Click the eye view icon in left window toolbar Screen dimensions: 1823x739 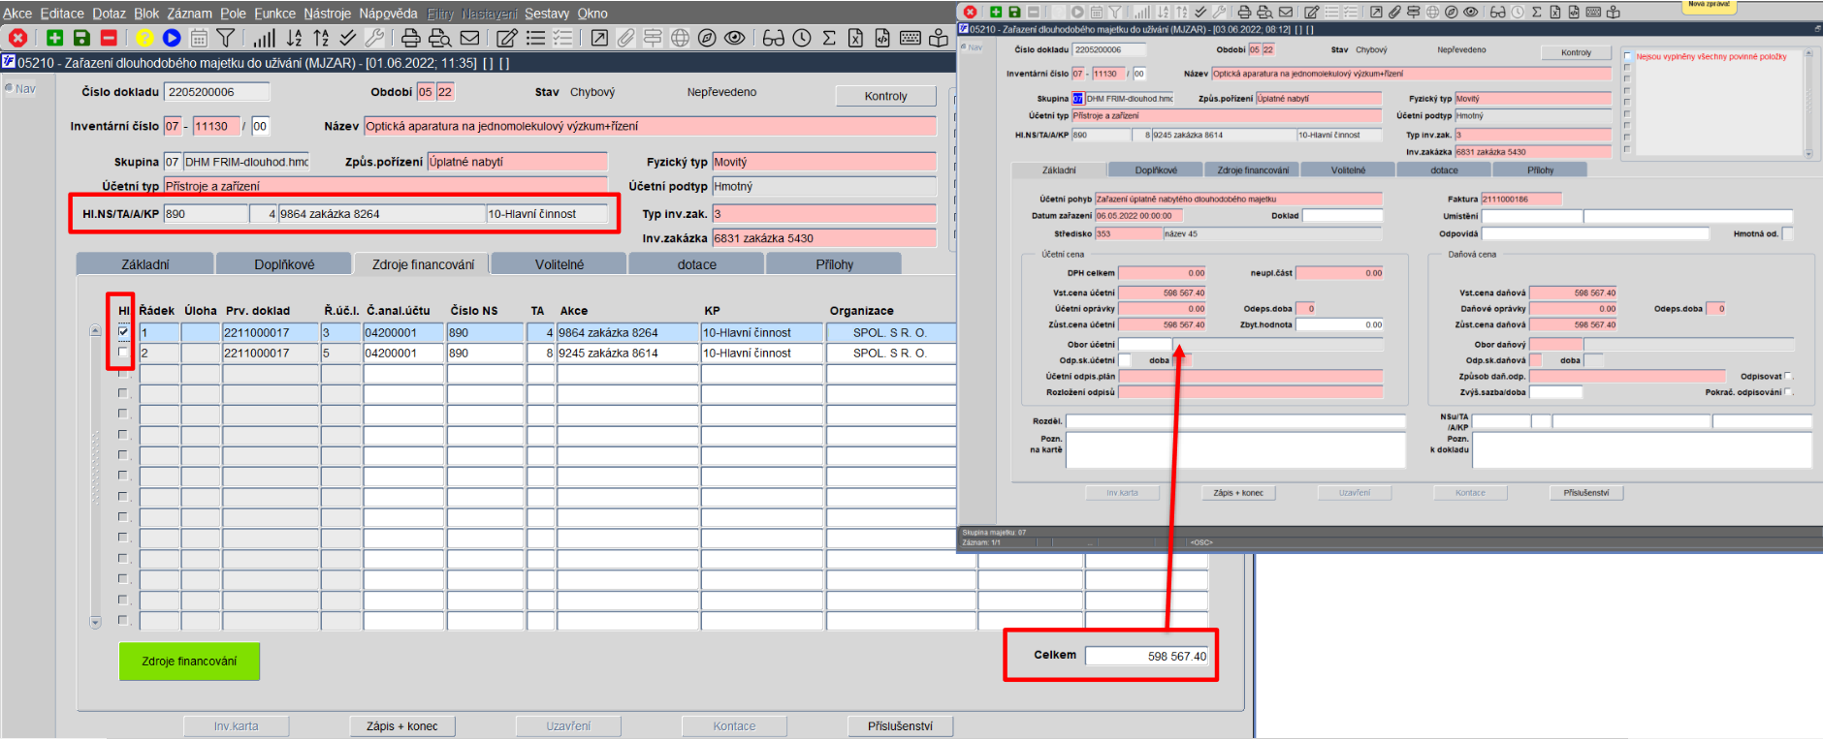click(735, 38)
